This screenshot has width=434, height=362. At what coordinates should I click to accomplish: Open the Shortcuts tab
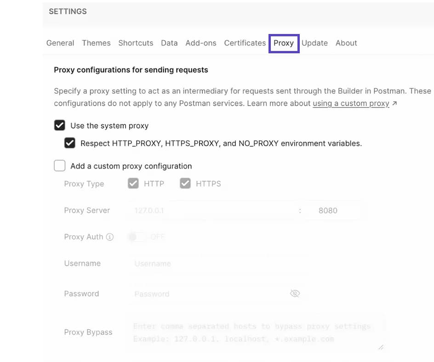(136, 43)
